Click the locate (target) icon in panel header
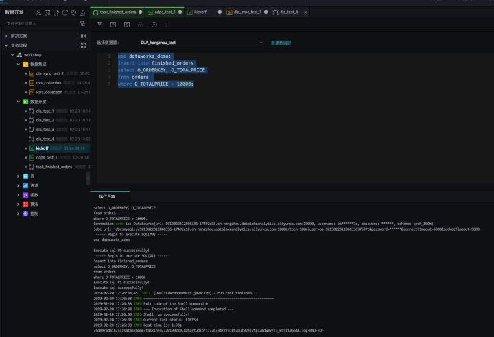This screenshot has height=337, width=494. point(73,12)
